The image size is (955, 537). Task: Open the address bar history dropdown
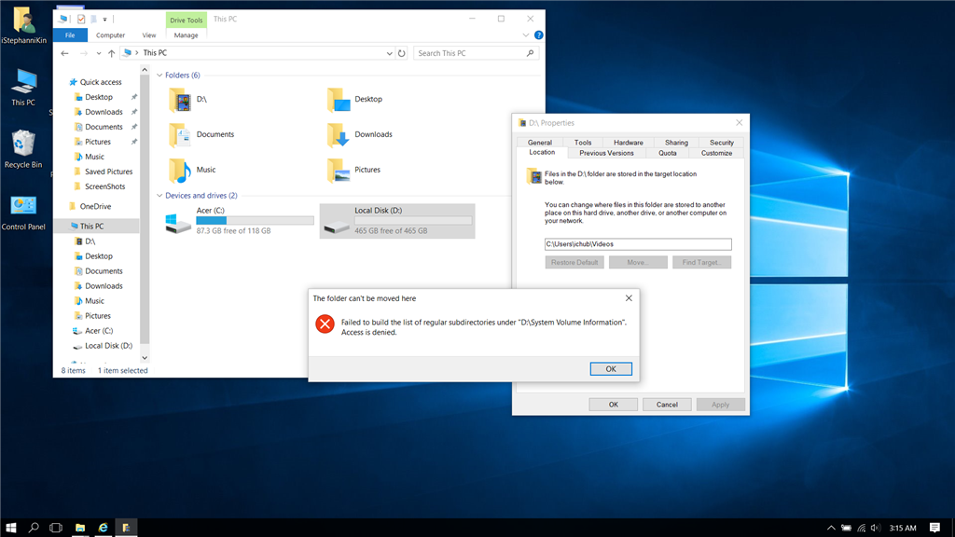tap(389, 53)
